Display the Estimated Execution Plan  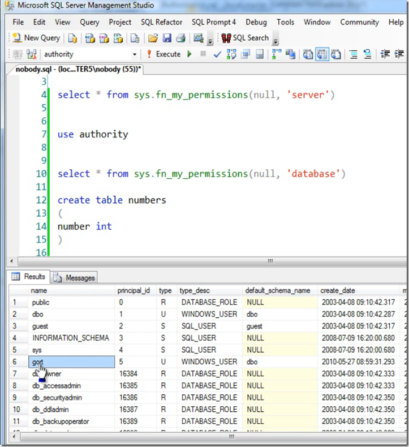point(231,54)
